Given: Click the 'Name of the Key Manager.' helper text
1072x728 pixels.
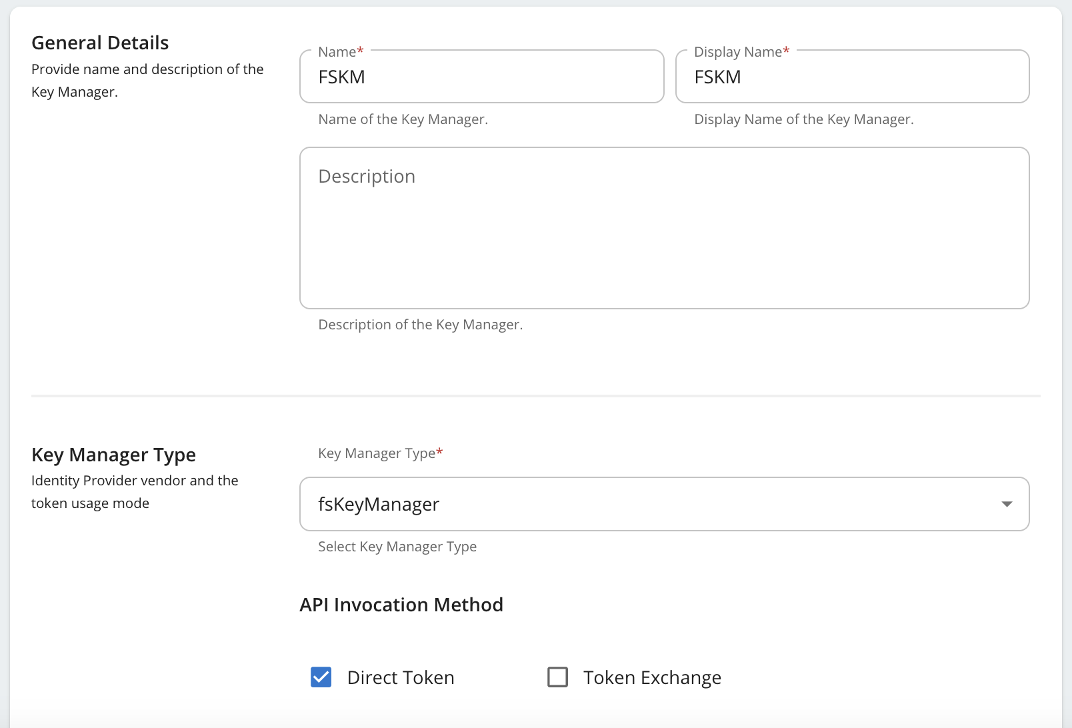Looking at the screenshot, I should tap(403, 119).
